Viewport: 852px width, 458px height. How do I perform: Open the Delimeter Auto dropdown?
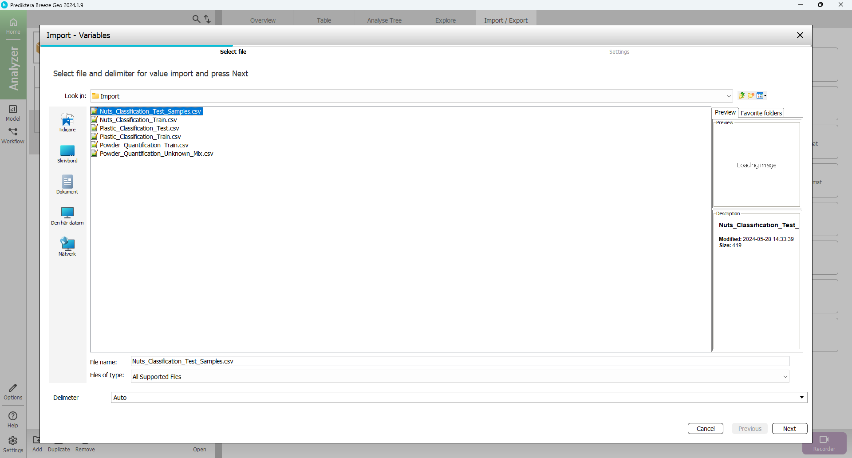801,397
